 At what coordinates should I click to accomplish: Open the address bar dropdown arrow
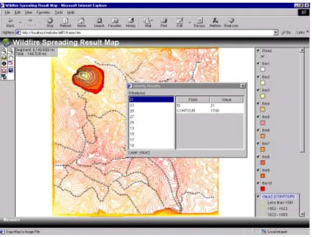[x=275, y=32]
